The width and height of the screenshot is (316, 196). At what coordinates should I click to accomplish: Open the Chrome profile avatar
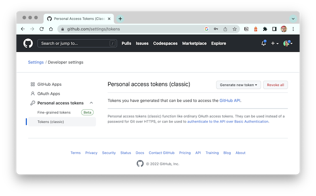pos(284,29)
